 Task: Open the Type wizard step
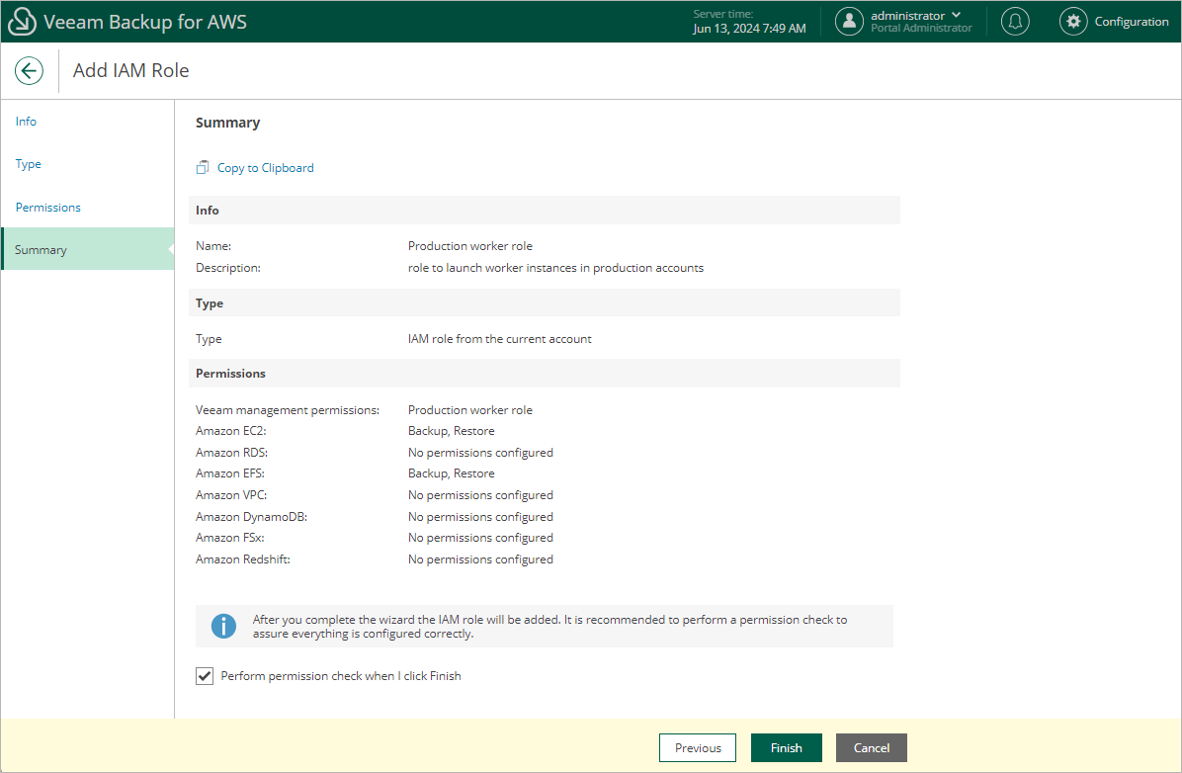(28, 164)
